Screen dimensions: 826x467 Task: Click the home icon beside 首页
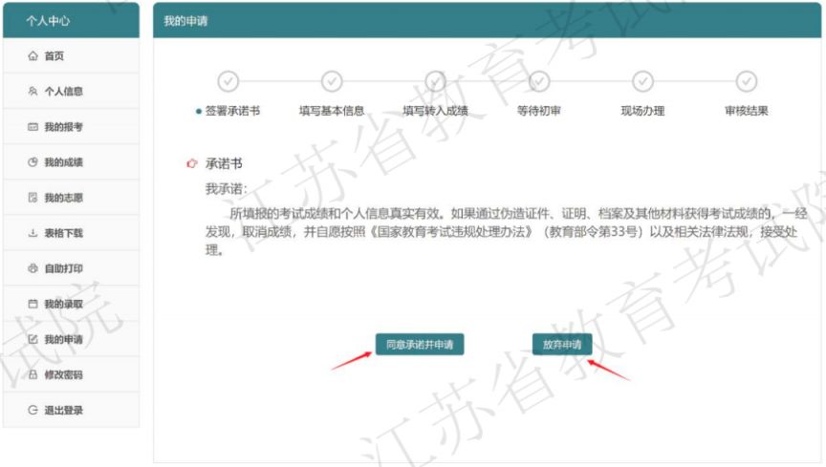pyautogui.click(x=33, y=55)
